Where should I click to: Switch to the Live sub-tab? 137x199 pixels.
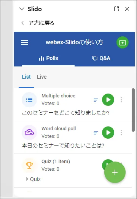click(42, 77)
